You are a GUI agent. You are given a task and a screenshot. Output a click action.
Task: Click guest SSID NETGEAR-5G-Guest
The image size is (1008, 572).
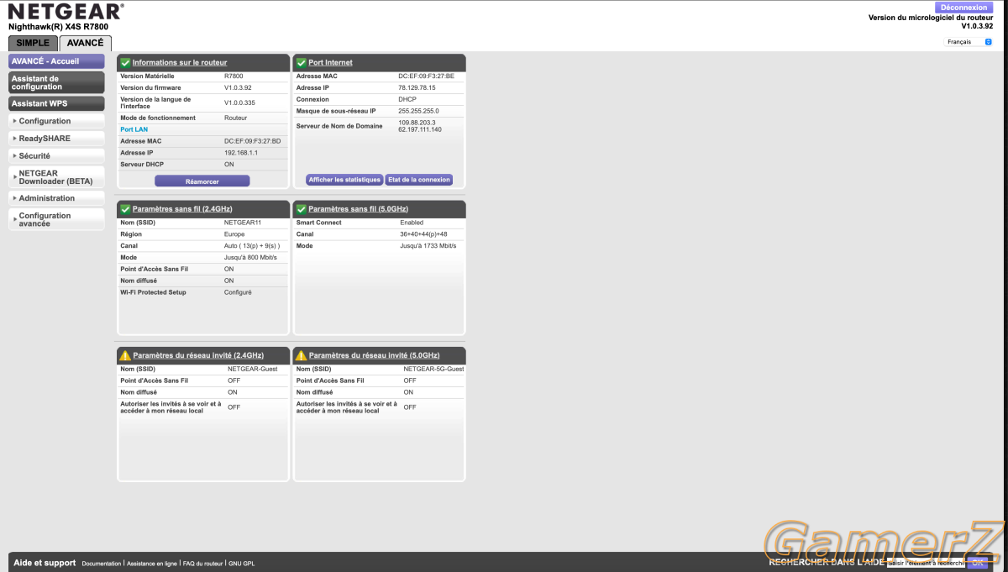[433, 369]
